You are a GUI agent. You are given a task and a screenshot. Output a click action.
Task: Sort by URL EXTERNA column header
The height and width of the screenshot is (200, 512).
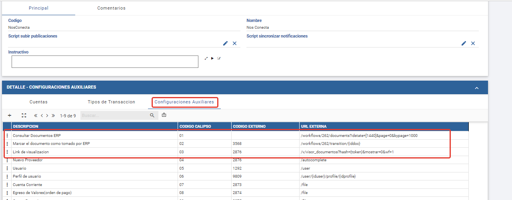(384, 127)
